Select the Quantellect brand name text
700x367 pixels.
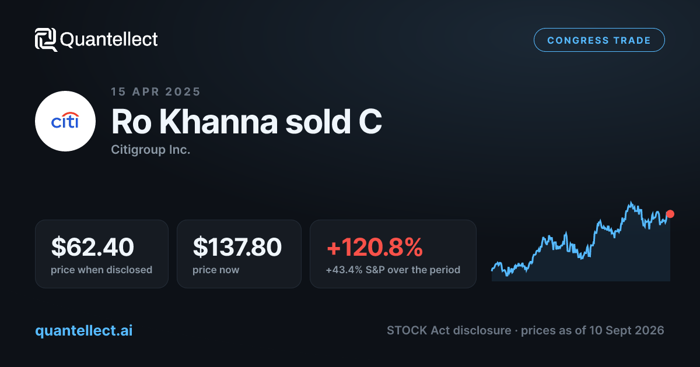[x=109, y=40]
